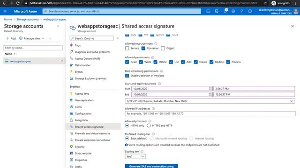Open webappstorageac in the accounts list
The height and width of the screenshot is (168, 300).
click(x=21, y=61)
